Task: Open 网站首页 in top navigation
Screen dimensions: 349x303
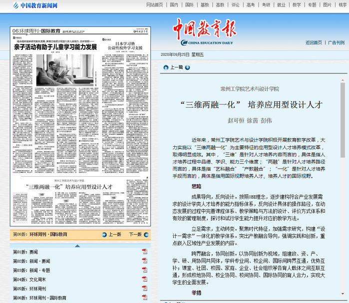Action: (154, 4)
